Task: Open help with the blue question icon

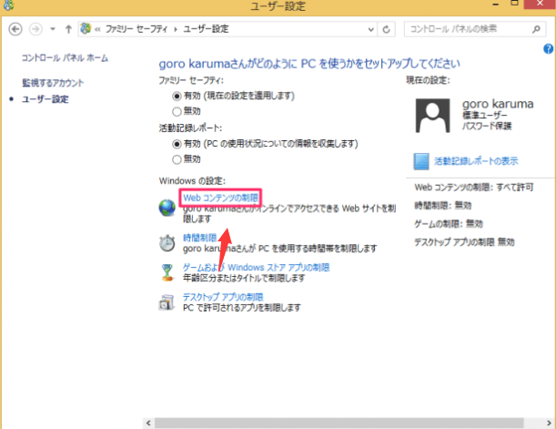Action: pos(548,49)
